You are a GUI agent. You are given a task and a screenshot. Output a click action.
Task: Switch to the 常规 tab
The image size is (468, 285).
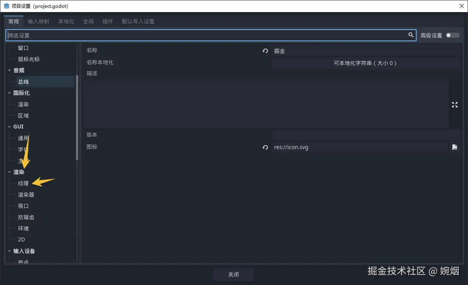pos(14,21)
